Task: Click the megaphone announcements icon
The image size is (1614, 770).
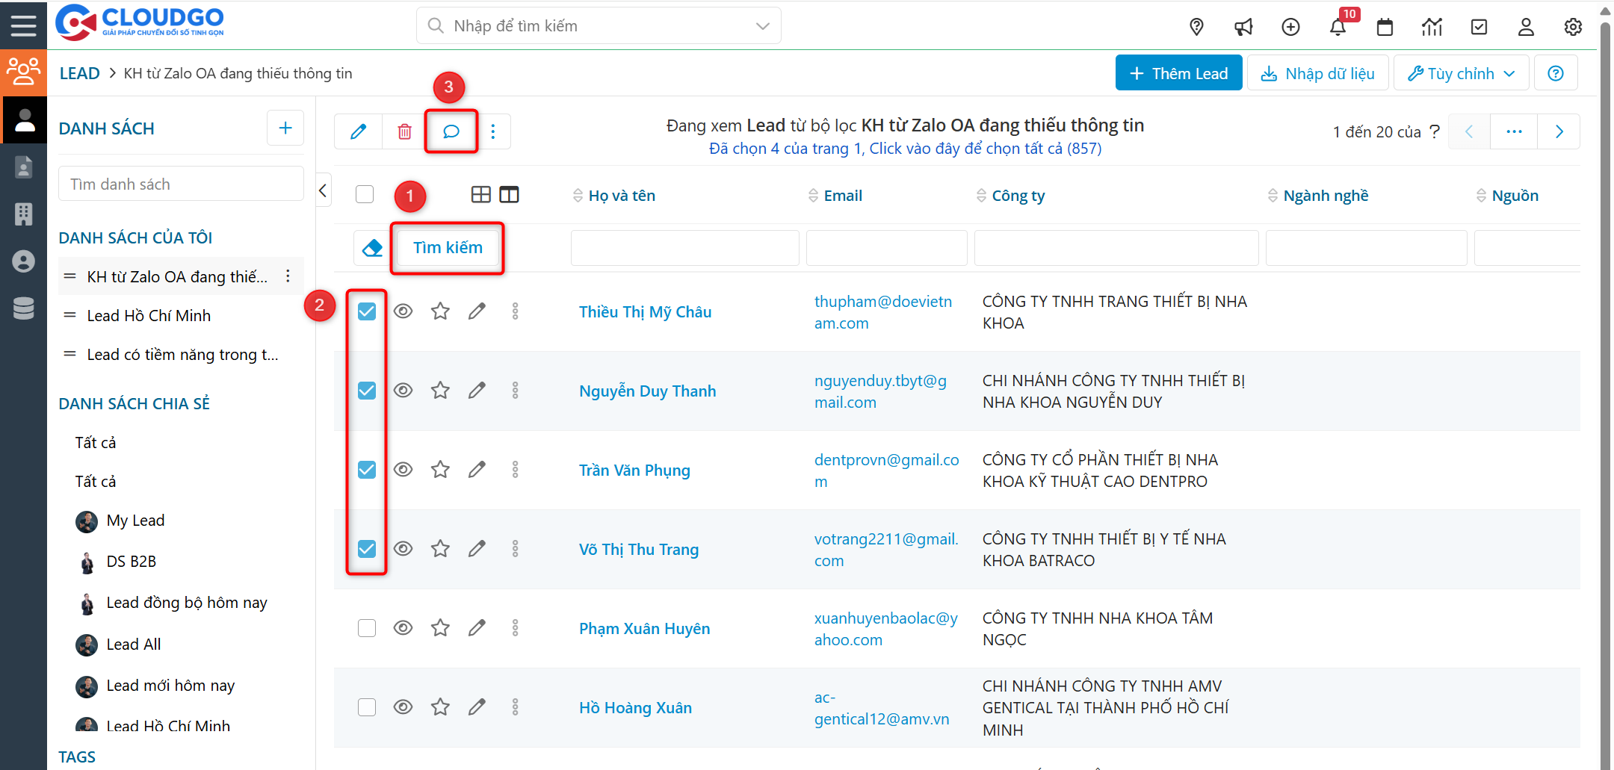Action: (1243, 28)
